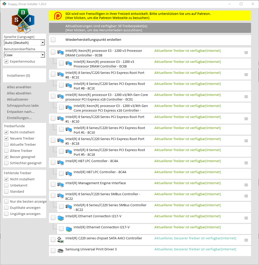Image resolution: width=259 pixels, height=265 pixels.
Task: Click Schnappschuss laden
Action: click(23, 105)
